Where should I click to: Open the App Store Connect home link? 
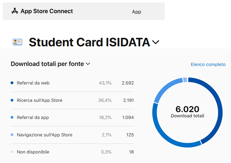click(x=46, y=11)
